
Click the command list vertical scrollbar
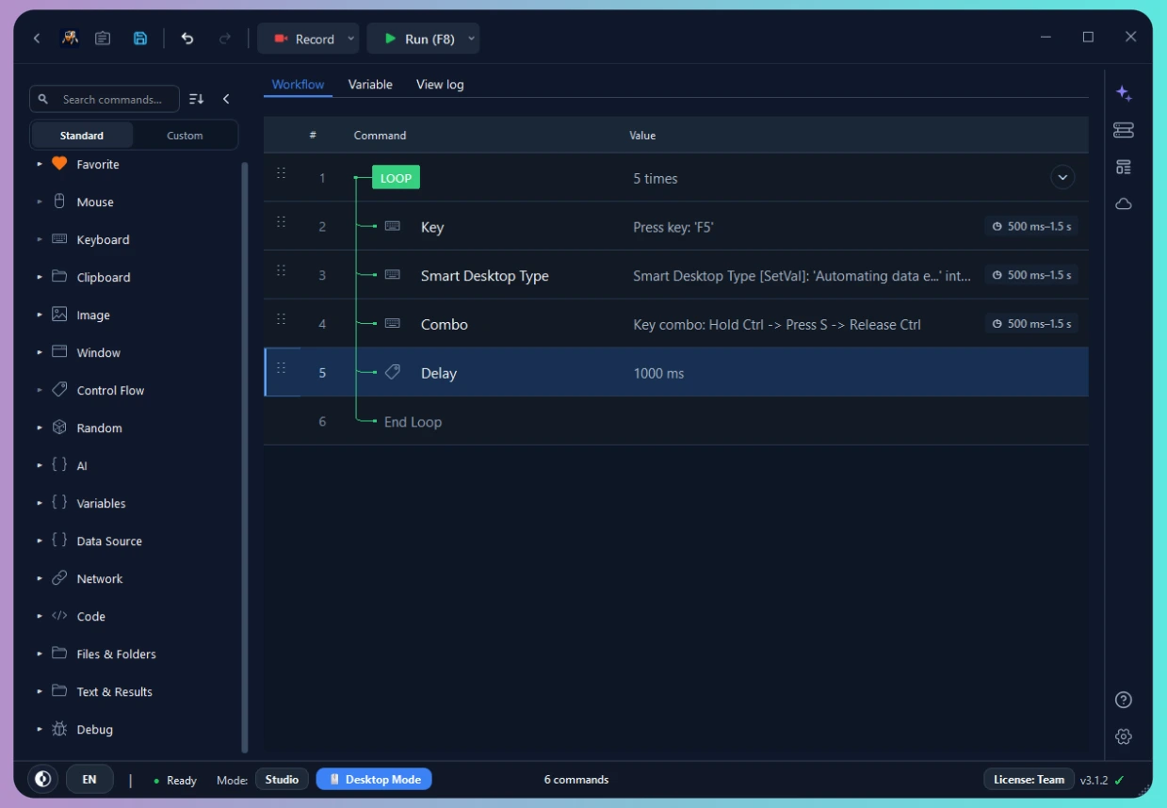click(245, 457)
